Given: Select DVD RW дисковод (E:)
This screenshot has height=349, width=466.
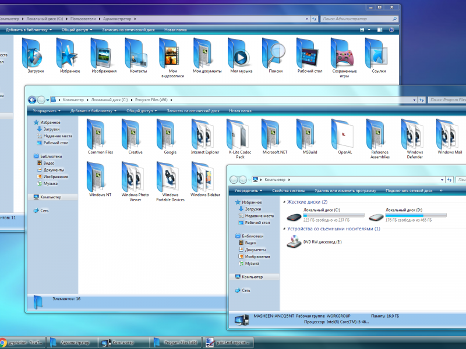Looking at the screenshot, I should point(314,242).
